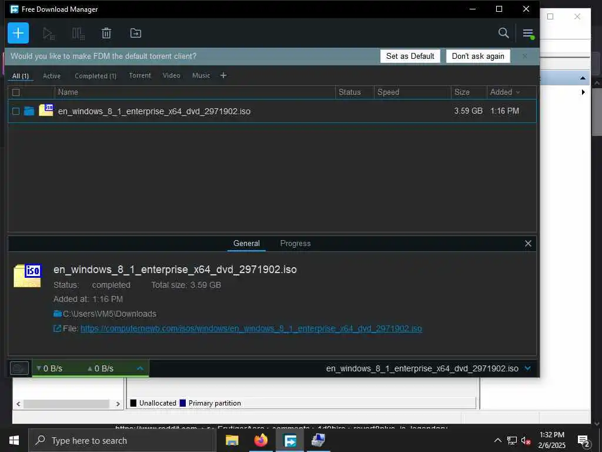Open the hamburger main menu
Viewport: 602px width, 452px height.
tap(529, 34)
